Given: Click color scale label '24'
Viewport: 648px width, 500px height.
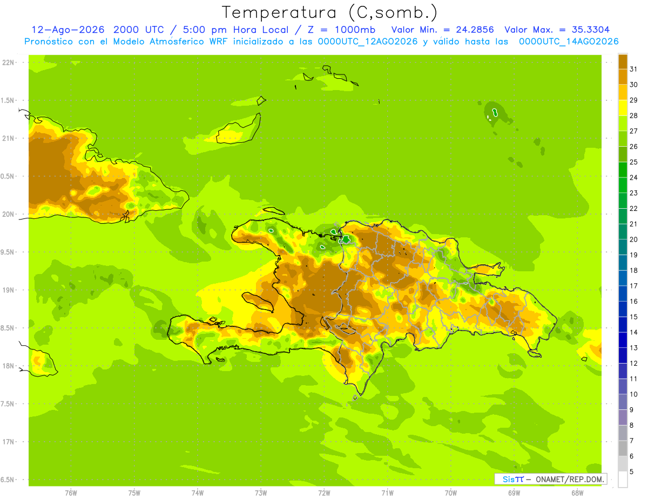Looking at the screenshot, I should point(634,177).
